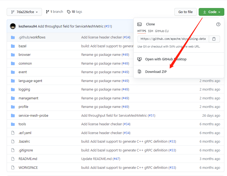Click the folder icon next to browser
The image size is (227, 176).
coord(13,55)
